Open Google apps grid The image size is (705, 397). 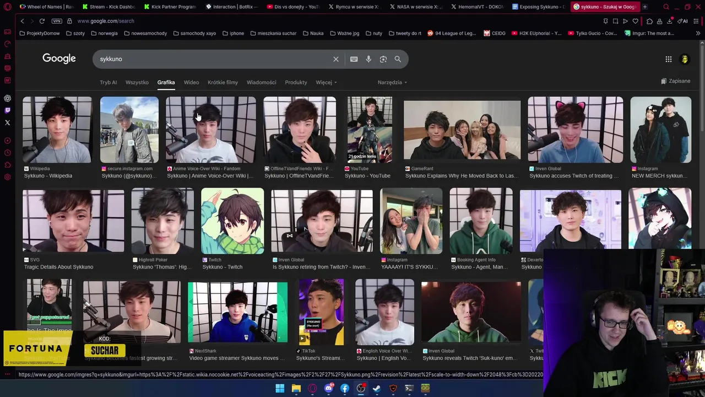(669, 59)
